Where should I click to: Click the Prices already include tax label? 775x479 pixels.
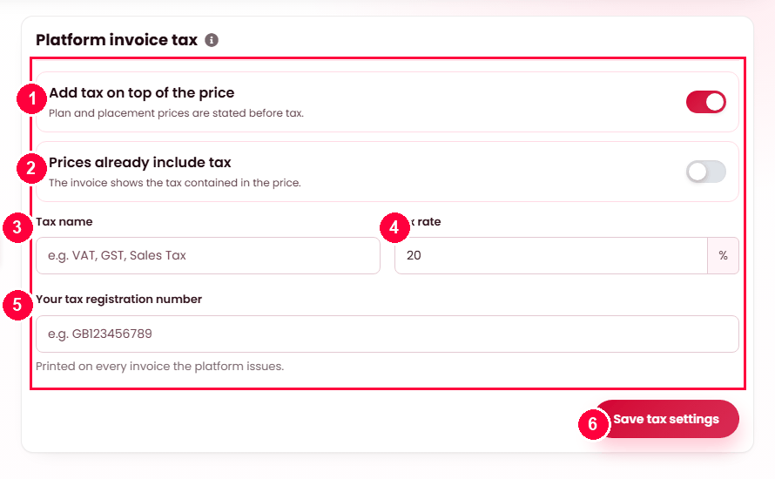pyautogui.click(x=140, y=163)
